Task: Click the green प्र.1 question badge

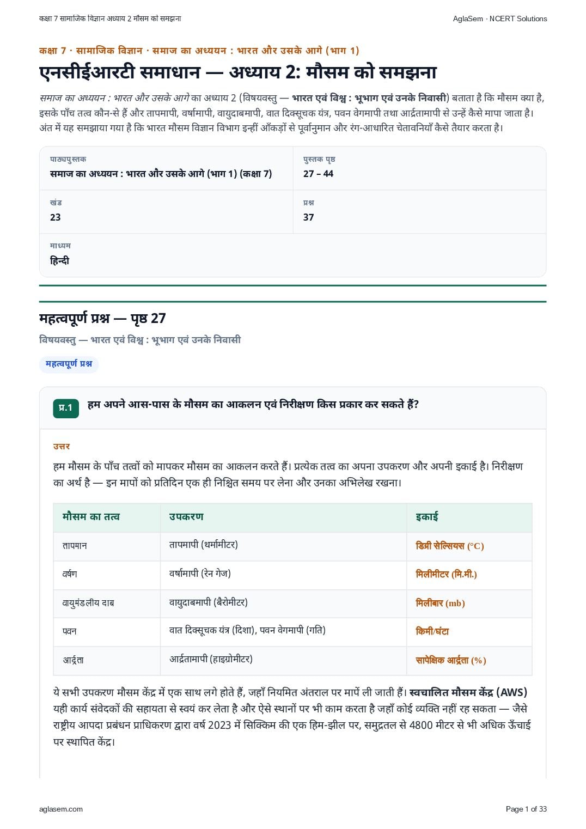Action: [66, 408]
